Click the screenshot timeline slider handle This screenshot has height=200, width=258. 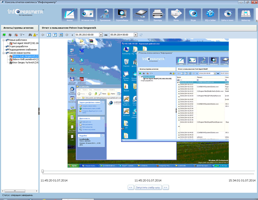pos(43,171)
